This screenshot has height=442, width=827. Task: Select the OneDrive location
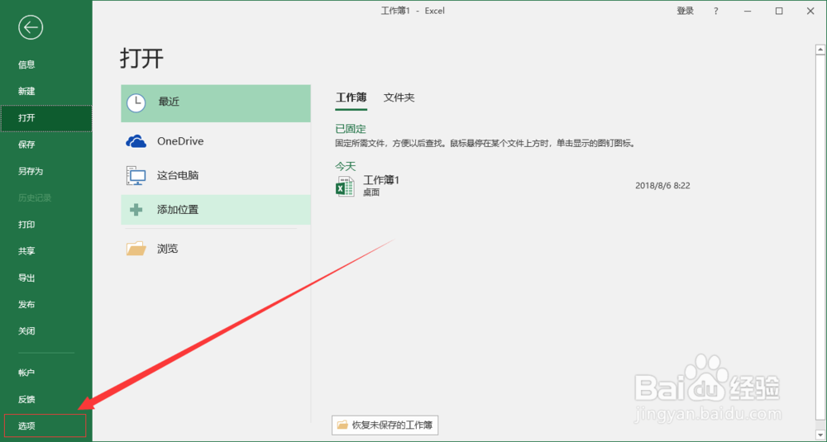click(216, 141)
